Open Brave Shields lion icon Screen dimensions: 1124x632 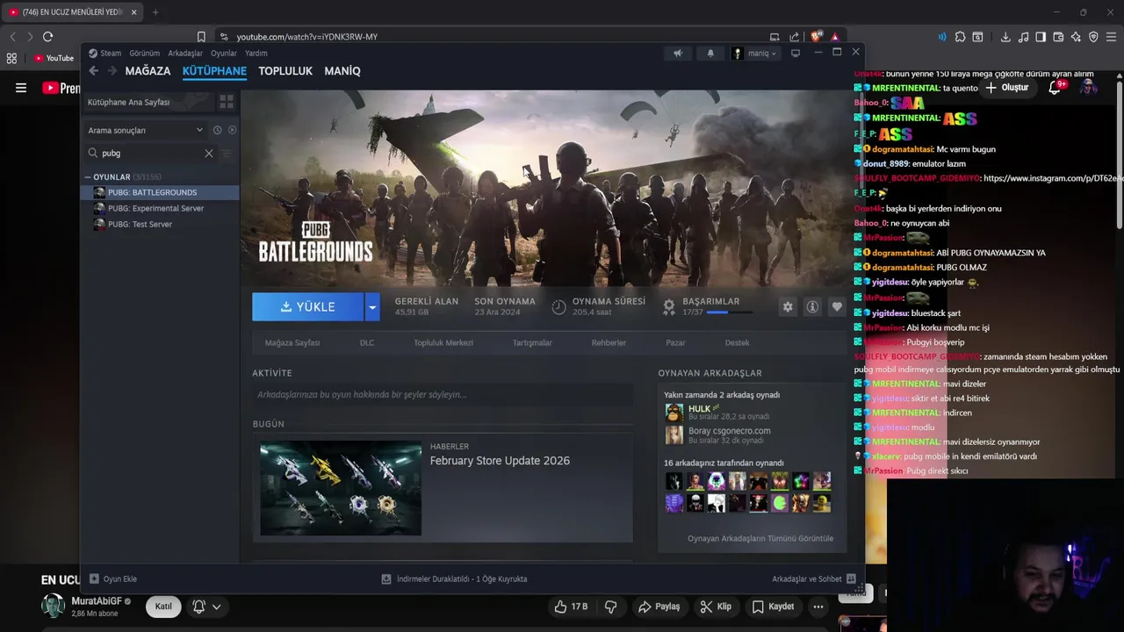(817, 37)
